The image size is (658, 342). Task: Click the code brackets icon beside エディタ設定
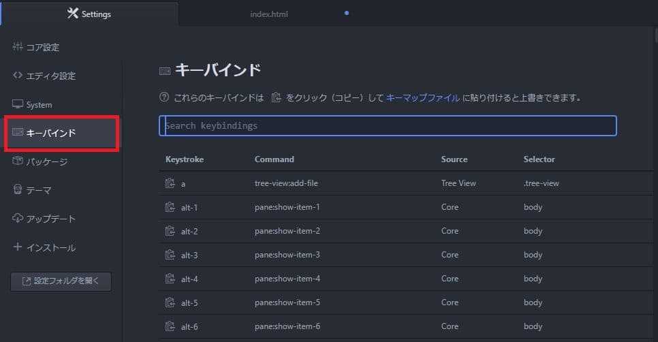18,75
